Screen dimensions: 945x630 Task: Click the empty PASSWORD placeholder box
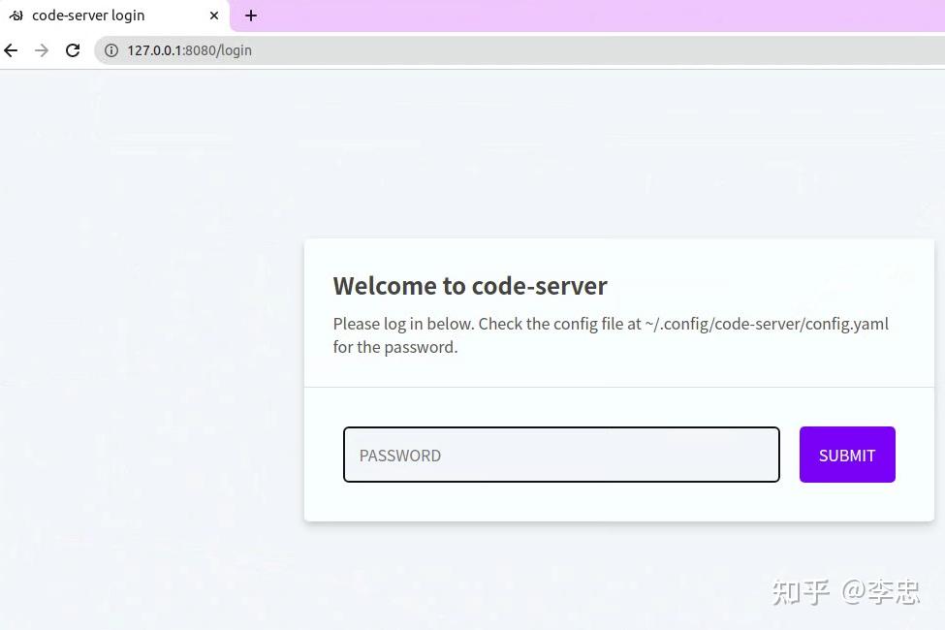(x=561, y=455)
